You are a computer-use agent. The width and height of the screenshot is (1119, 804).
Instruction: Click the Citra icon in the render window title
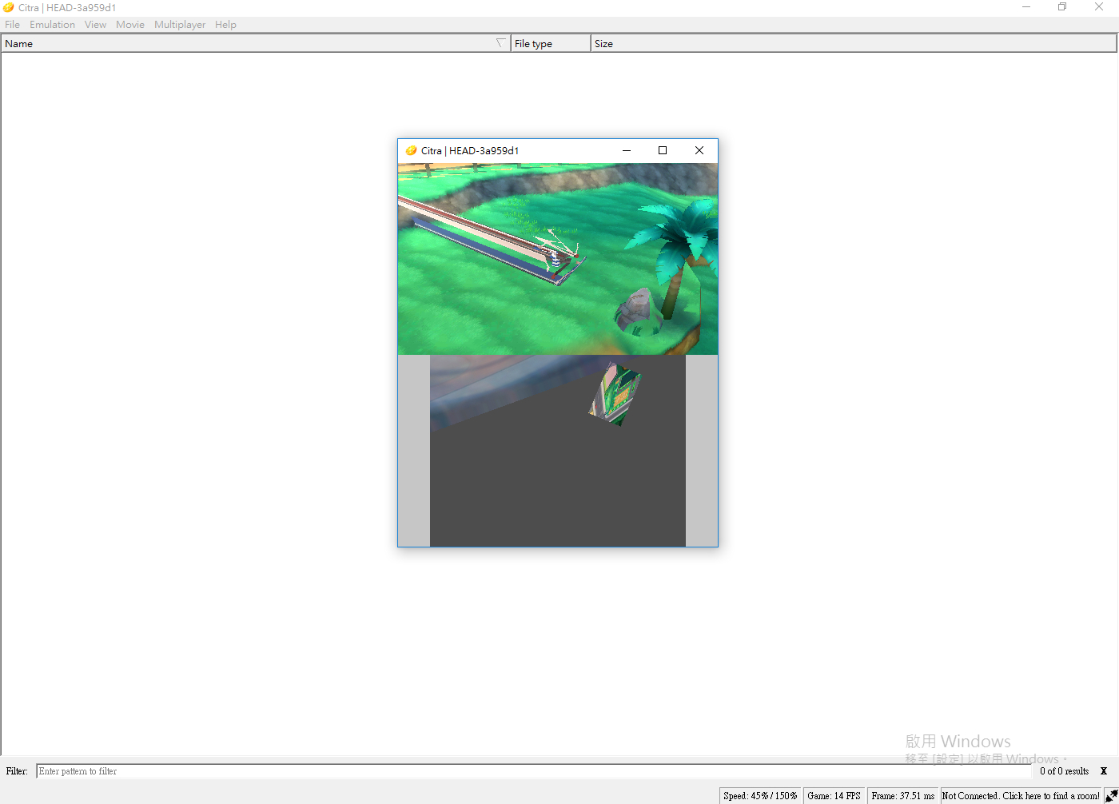[411, 150]
